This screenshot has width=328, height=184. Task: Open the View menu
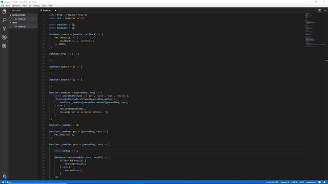point(24,6)
